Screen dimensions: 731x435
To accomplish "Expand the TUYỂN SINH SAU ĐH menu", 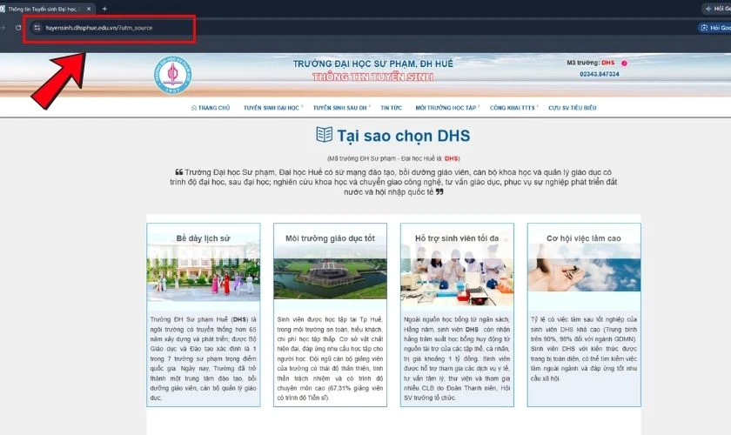I will [342, 108].
